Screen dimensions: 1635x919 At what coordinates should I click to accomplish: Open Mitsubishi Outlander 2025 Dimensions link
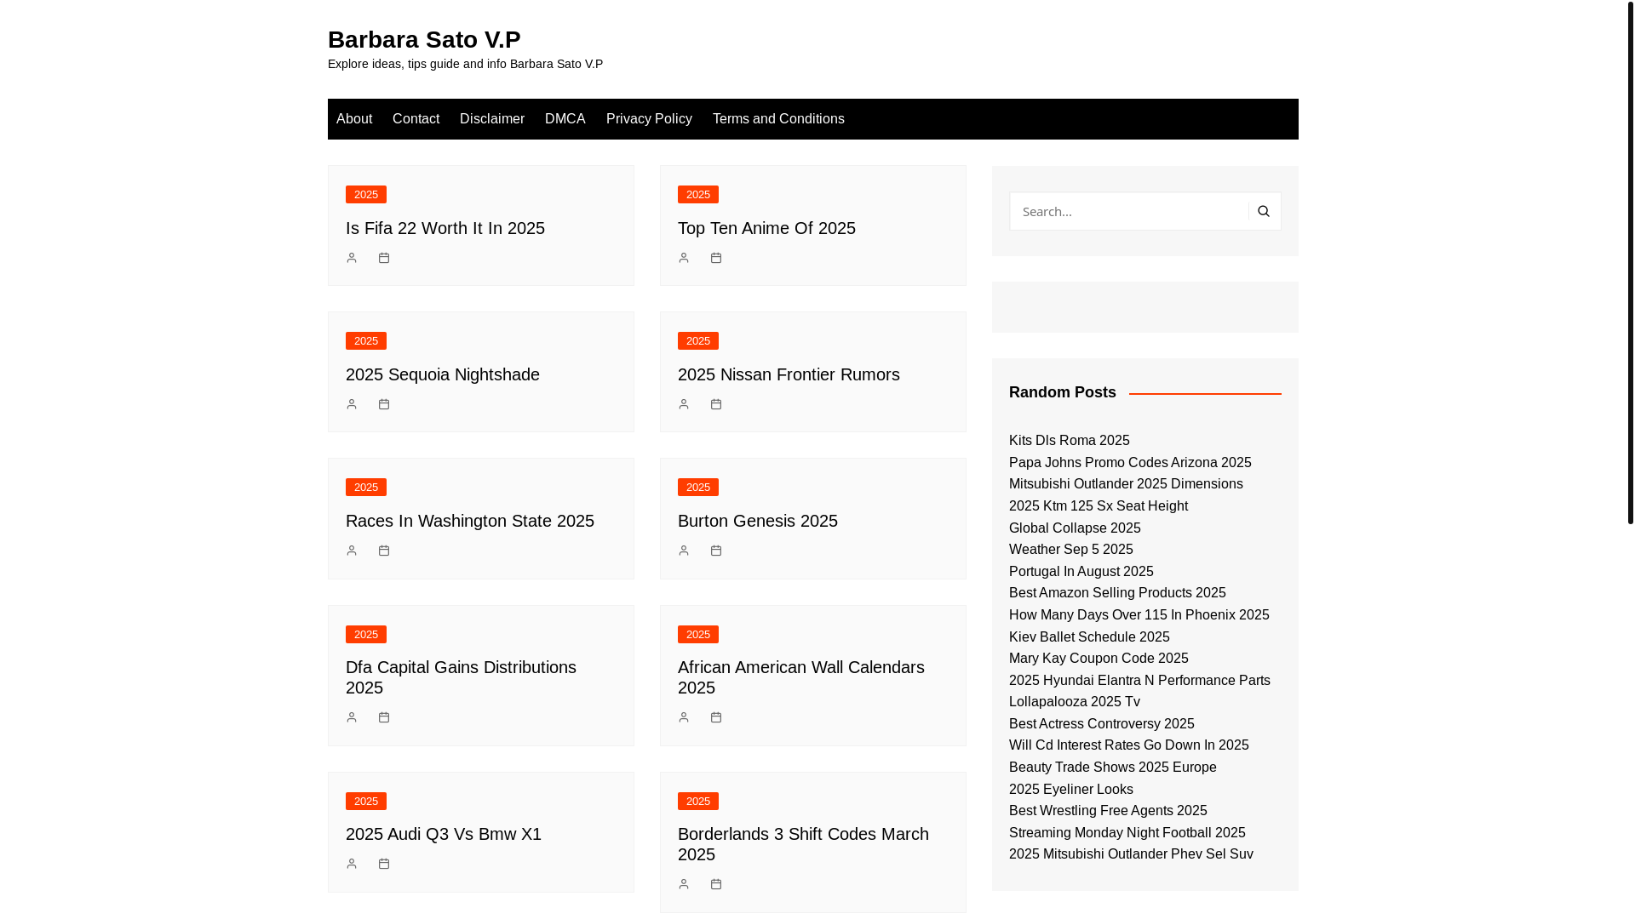click(x=1126, y=484)
